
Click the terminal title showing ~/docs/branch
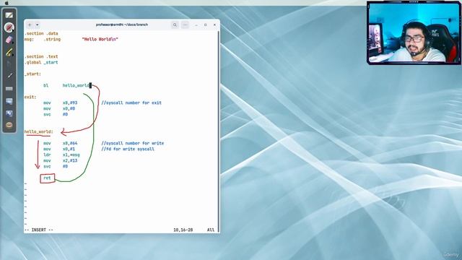[122, 25]
